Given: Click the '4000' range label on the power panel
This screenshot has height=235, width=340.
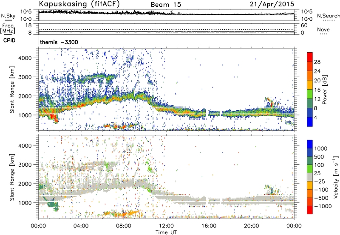Looking at the screenshot, I should tap(25, 58).
